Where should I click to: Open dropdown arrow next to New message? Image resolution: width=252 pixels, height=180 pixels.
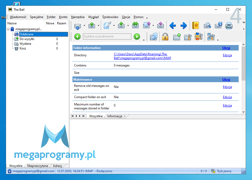(x=114, y=26)
